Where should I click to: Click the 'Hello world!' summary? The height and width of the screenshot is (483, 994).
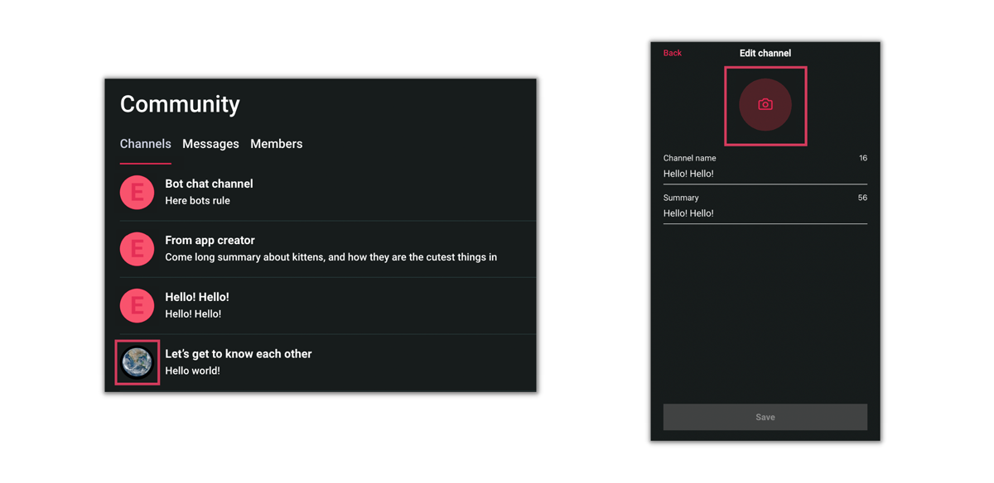[192, 371]
